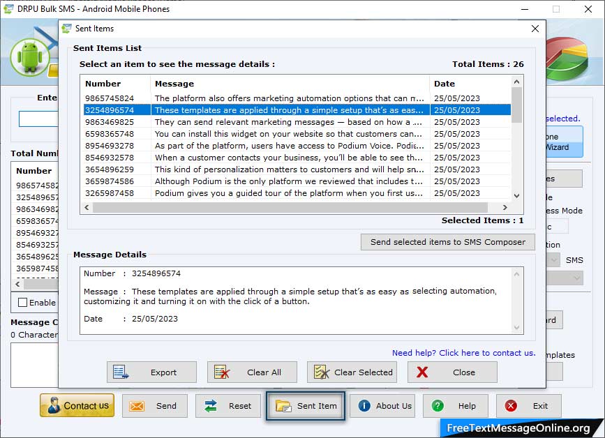Click the horizontal scrollbar thumb of sent list
Image resolution: width=605 pixels, height=438 pixels.
290,207
